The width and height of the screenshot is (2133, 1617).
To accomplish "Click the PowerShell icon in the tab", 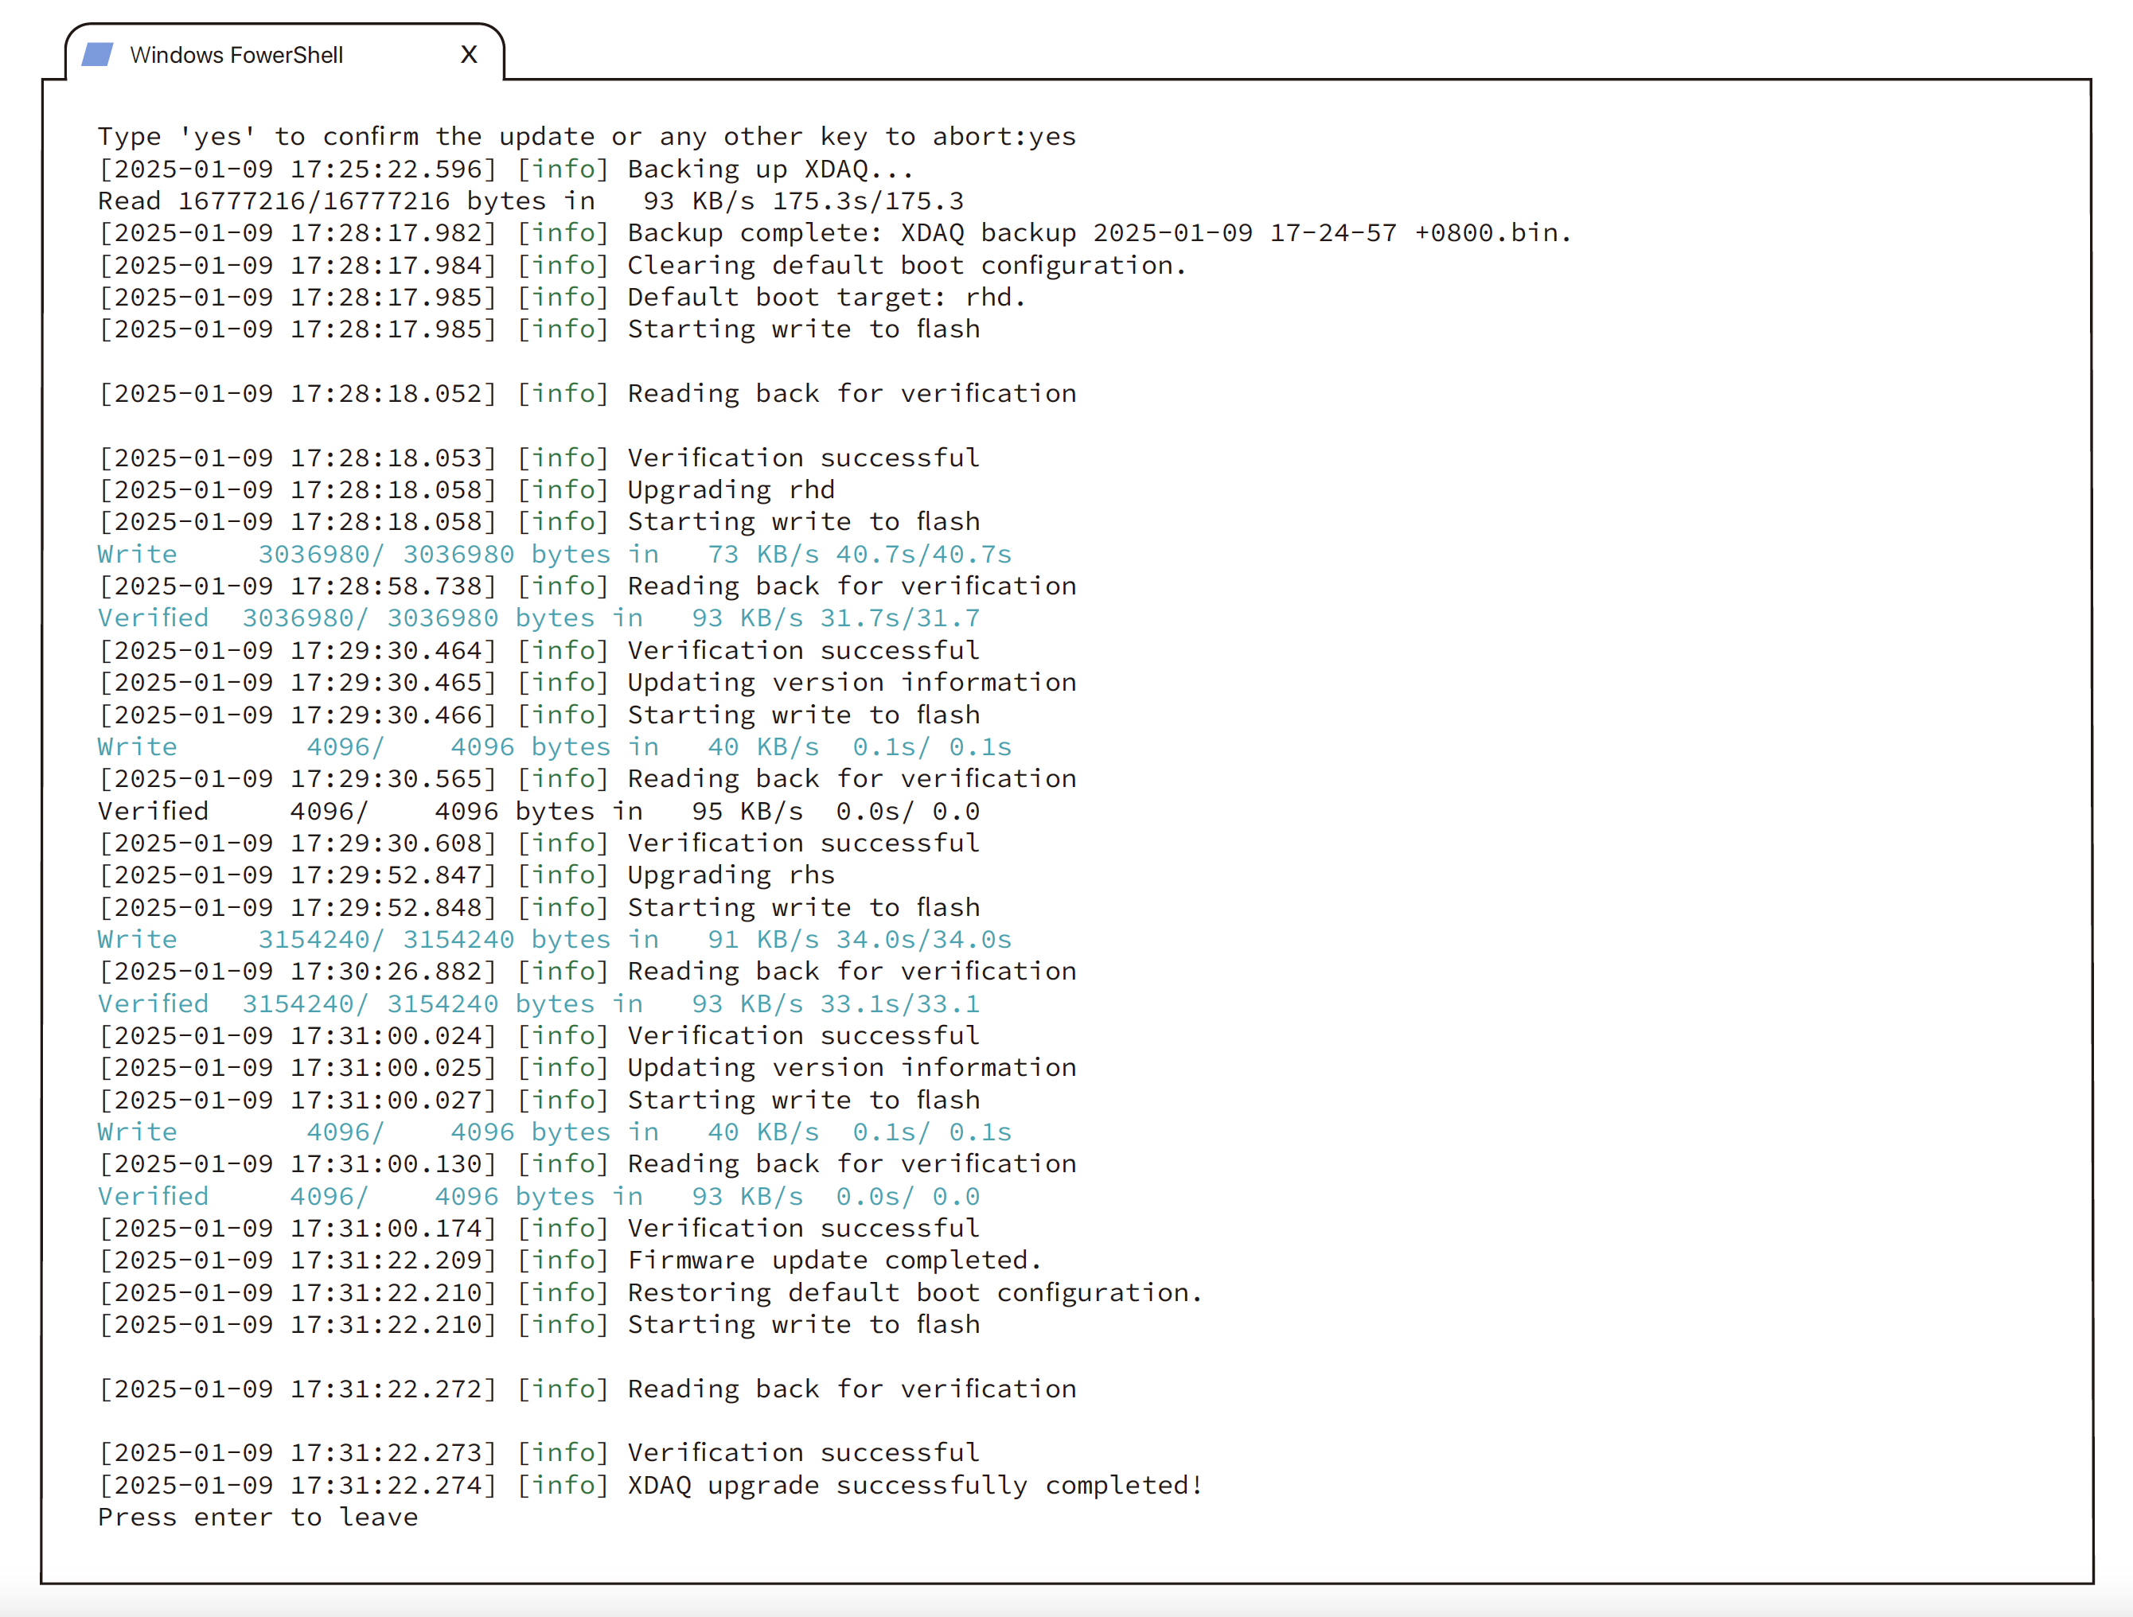I will pos(97,55).
